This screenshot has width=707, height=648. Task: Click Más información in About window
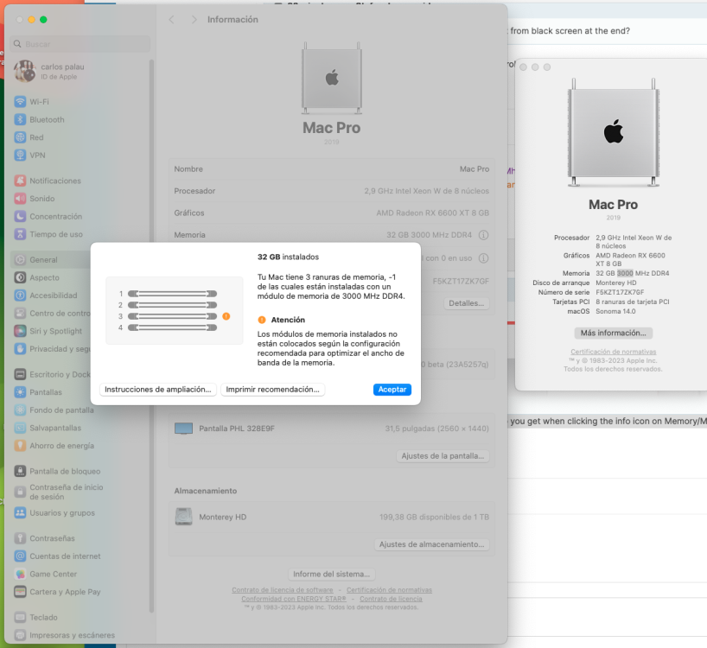point(613,333)
